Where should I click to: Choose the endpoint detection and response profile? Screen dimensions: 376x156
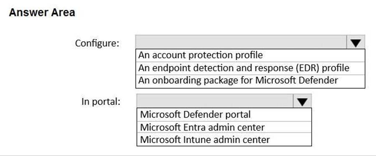click(250, 68)
